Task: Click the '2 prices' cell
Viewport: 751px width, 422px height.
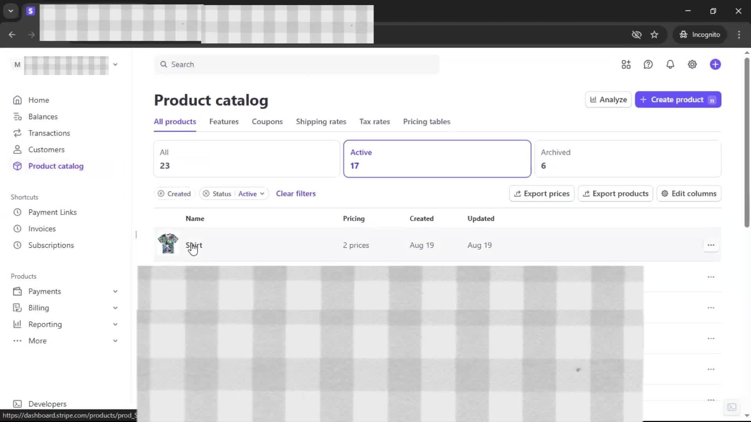Action: coord(356,245)
